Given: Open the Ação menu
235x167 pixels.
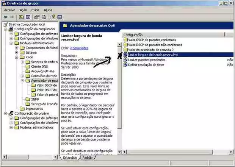Looking at the screenshot, I should point(23,9).
